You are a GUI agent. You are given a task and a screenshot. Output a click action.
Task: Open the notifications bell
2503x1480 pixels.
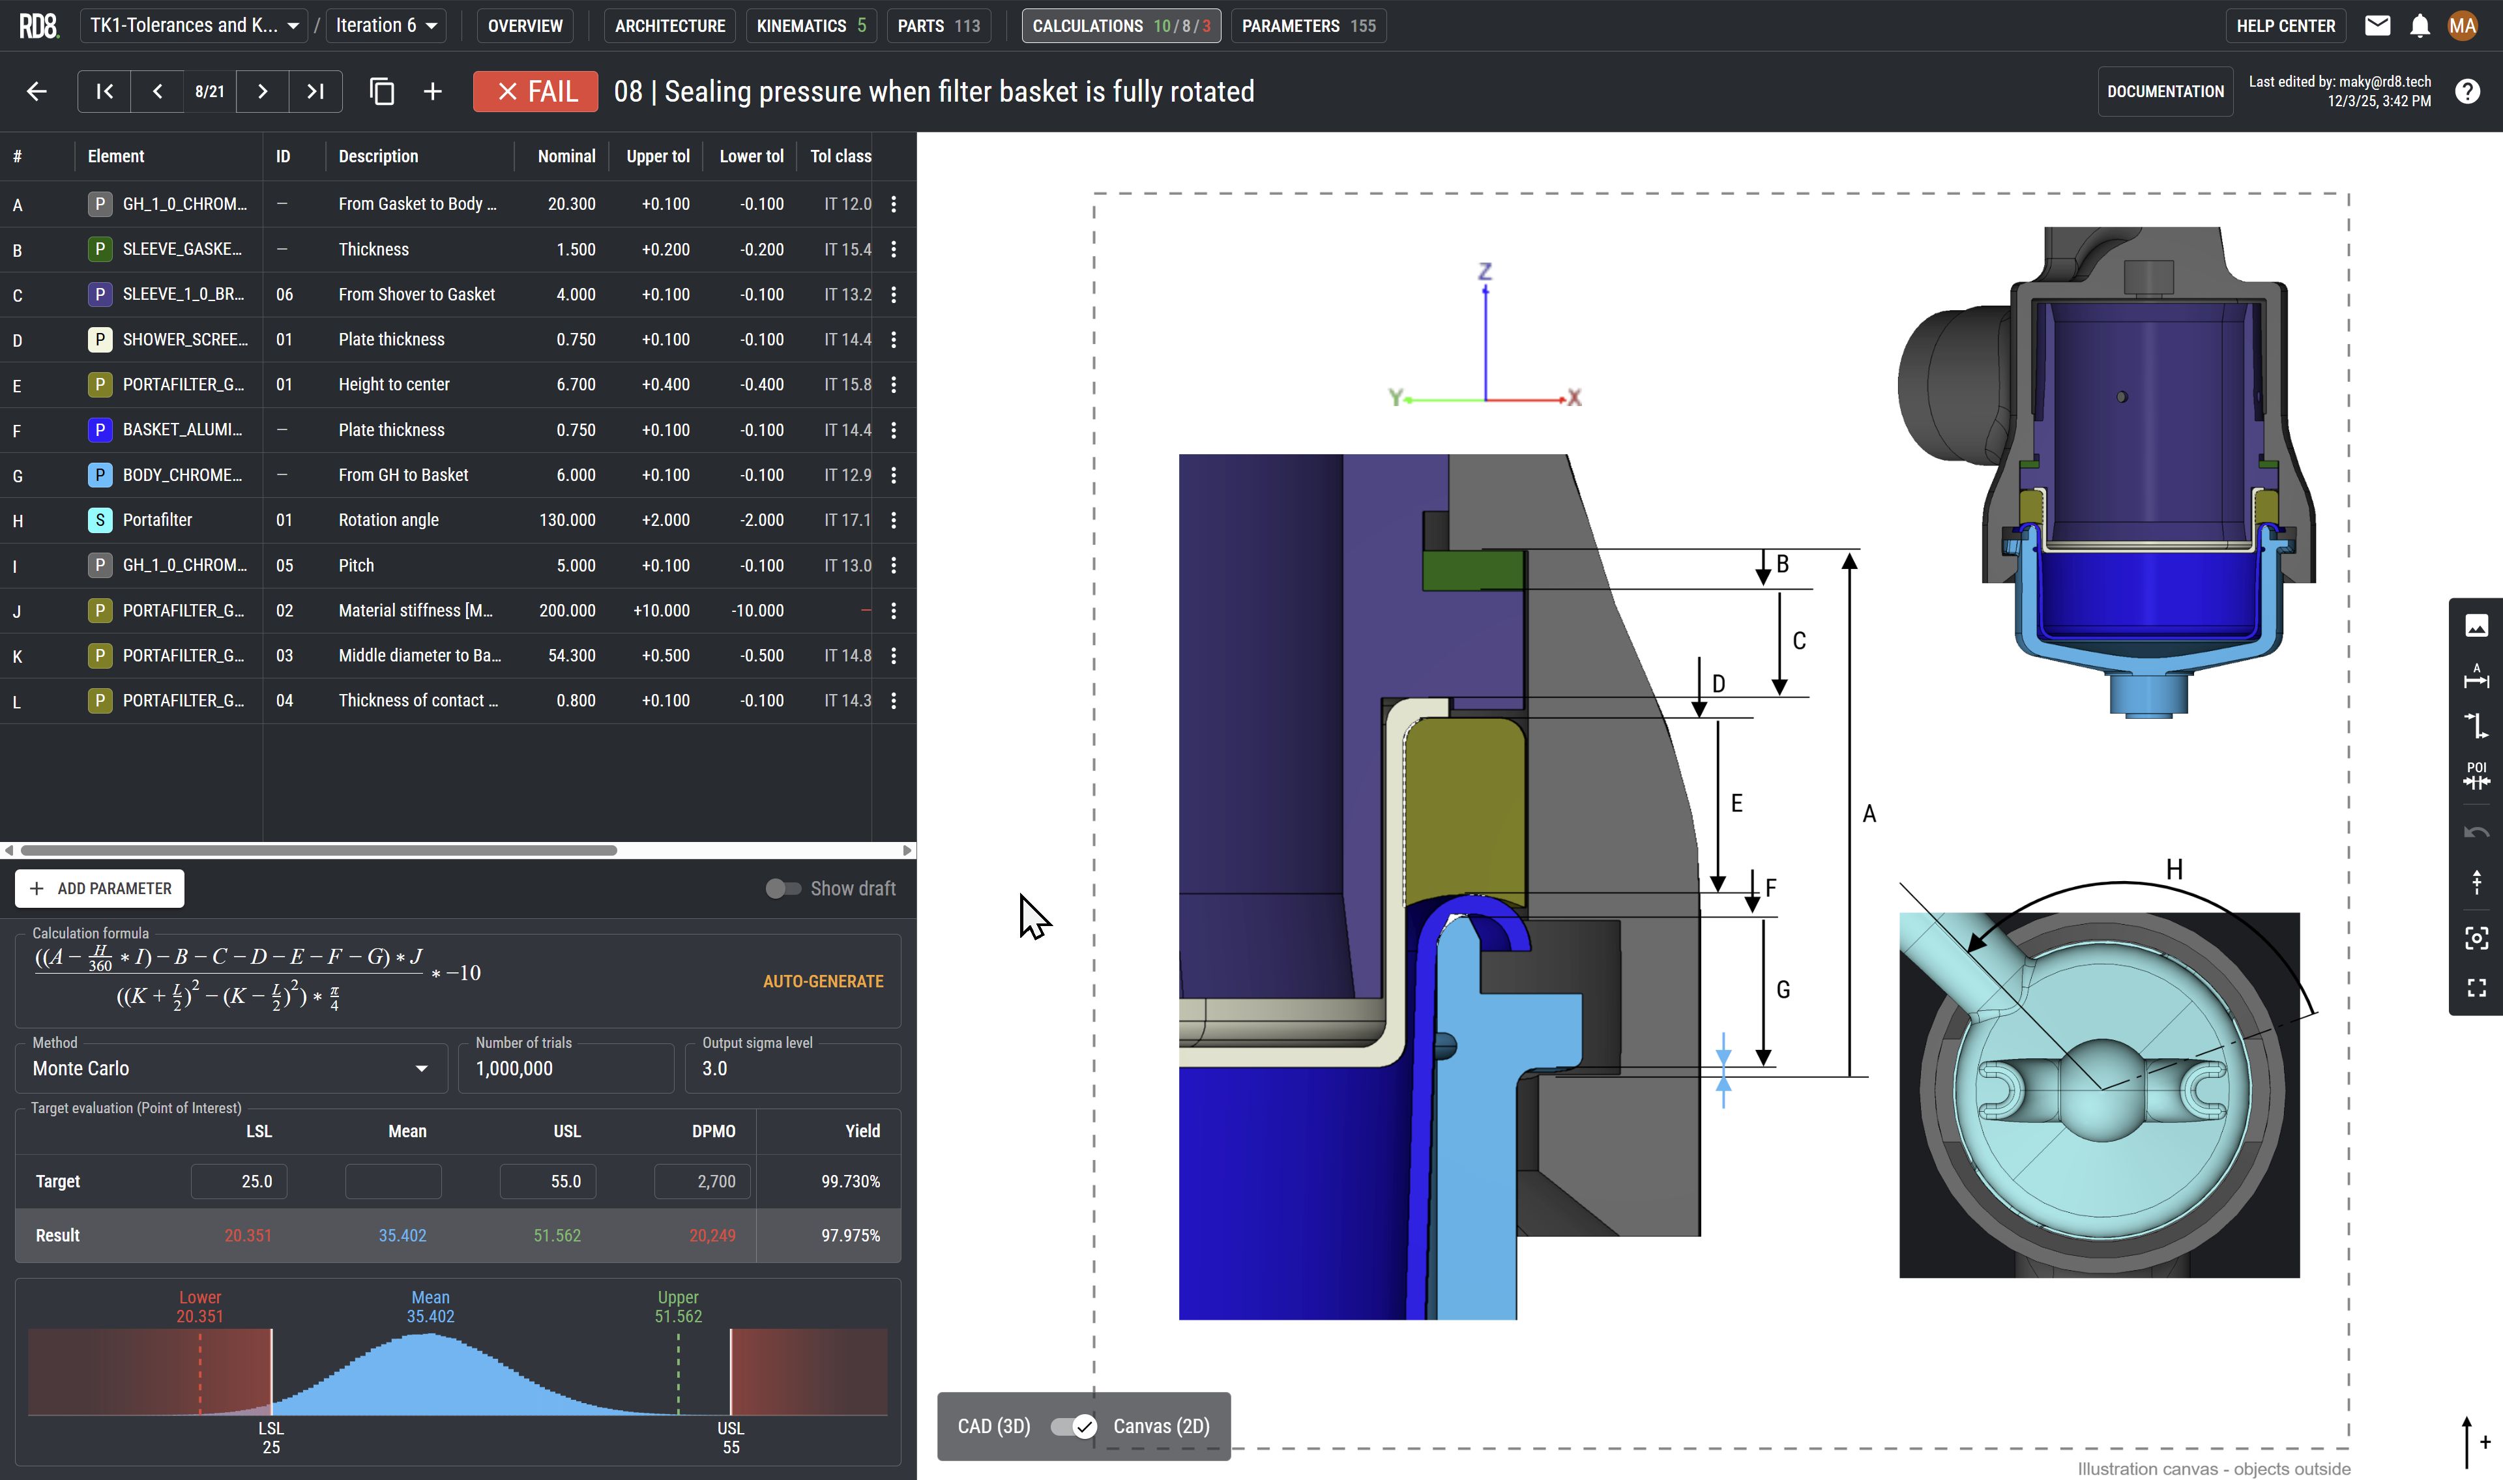point(2419,26)
